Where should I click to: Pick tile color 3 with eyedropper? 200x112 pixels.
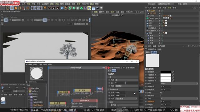pyautogui.click(x=173, y=80)
